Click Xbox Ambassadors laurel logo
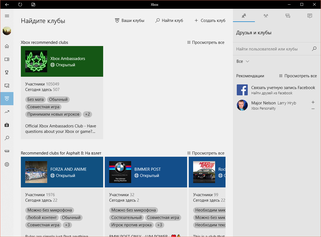321x237 pixels. click(x=36, y=61)
